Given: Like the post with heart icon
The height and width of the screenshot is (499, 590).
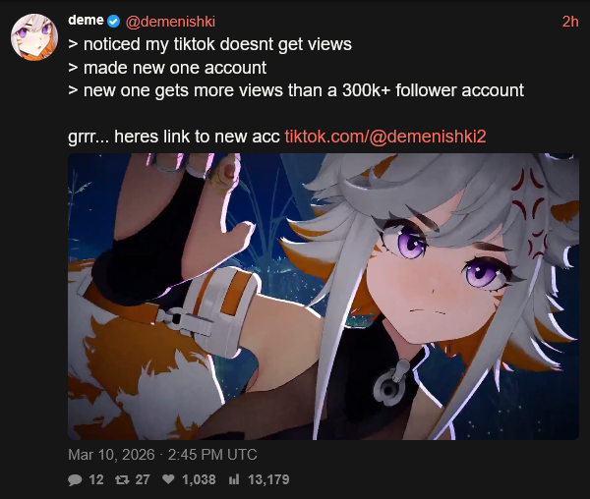Looking at the screenshot, I should (x=168, y=479).
